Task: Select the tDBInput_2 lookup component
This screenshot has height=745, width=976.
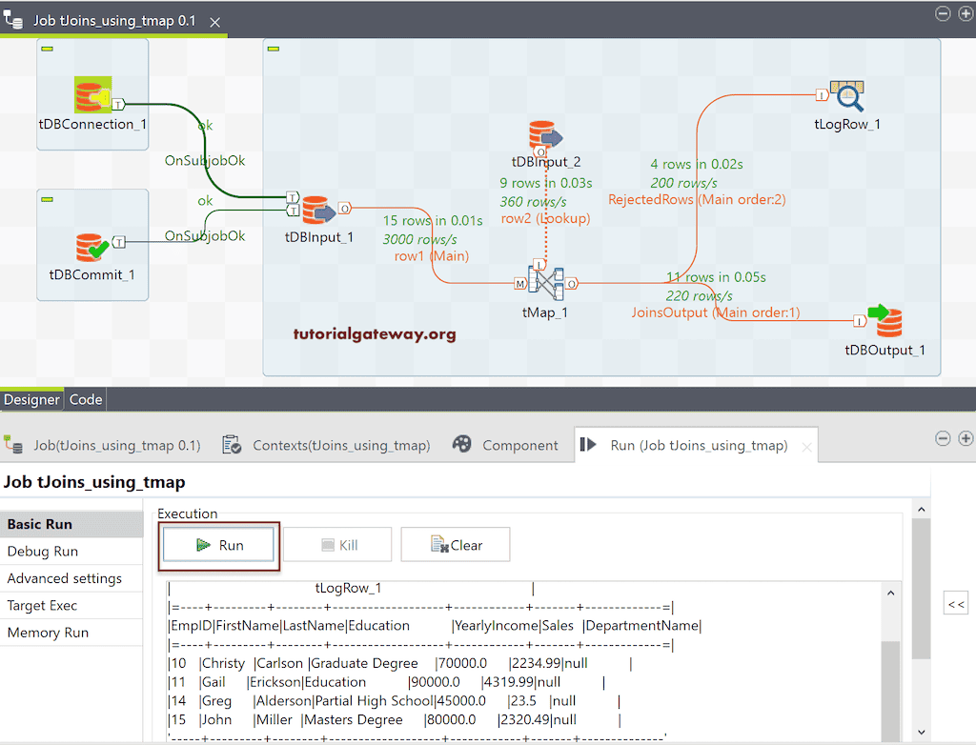Action: coord(545,136)
